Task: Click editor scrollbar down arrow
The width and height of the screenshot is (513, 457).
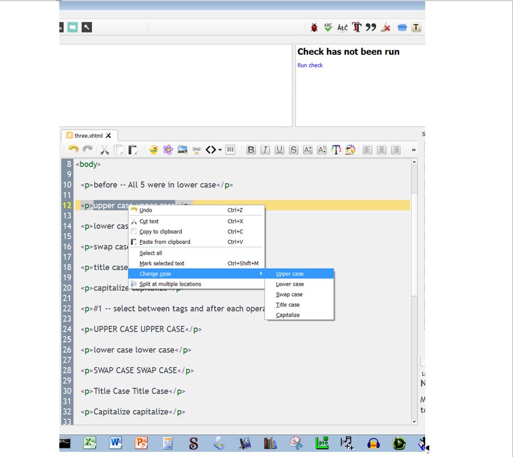Action: (414, 422)
